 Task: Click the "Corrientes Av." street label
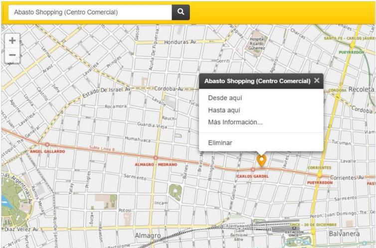point(348,178)
